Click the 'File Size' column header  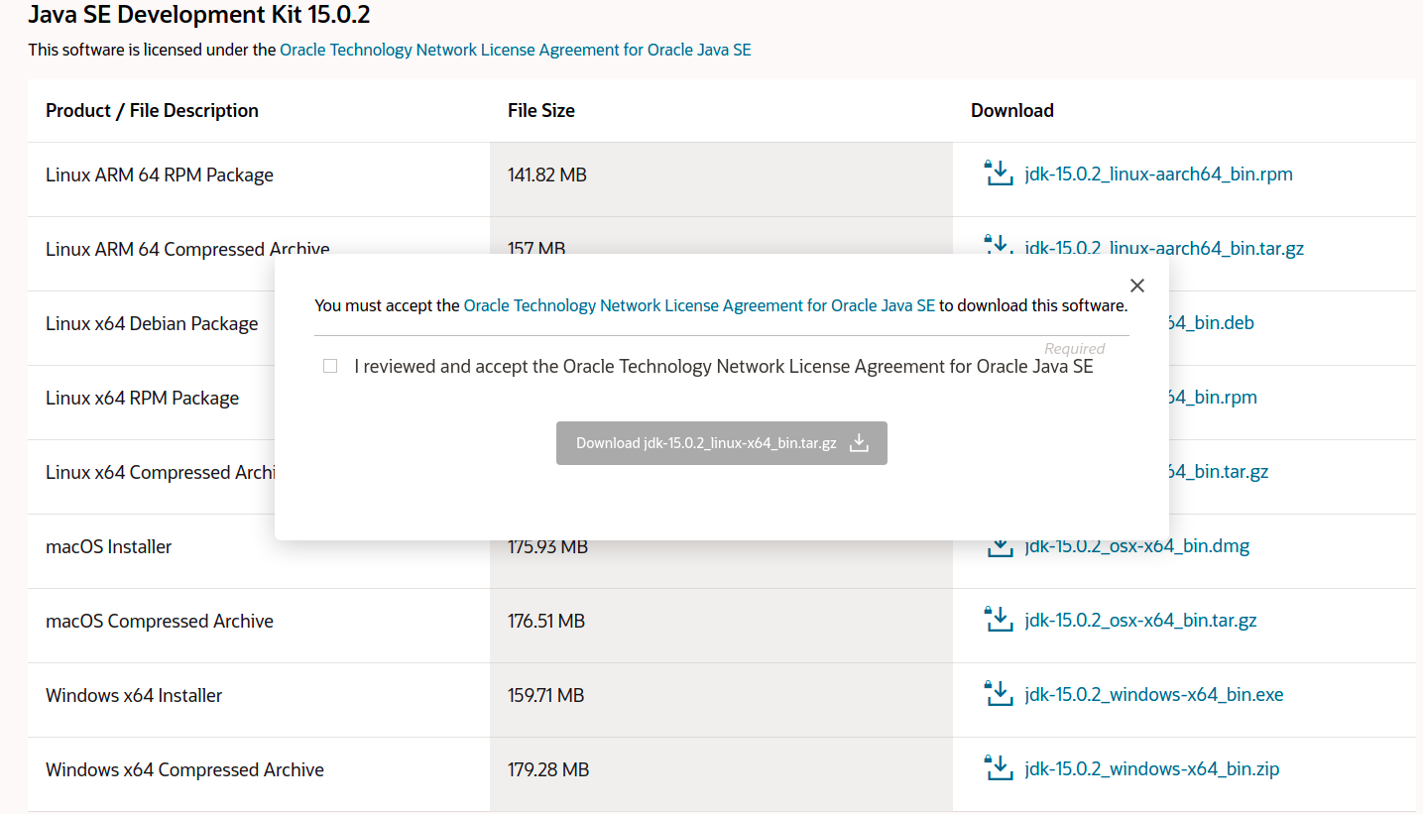pyautogui.click(x=541, y=111)
